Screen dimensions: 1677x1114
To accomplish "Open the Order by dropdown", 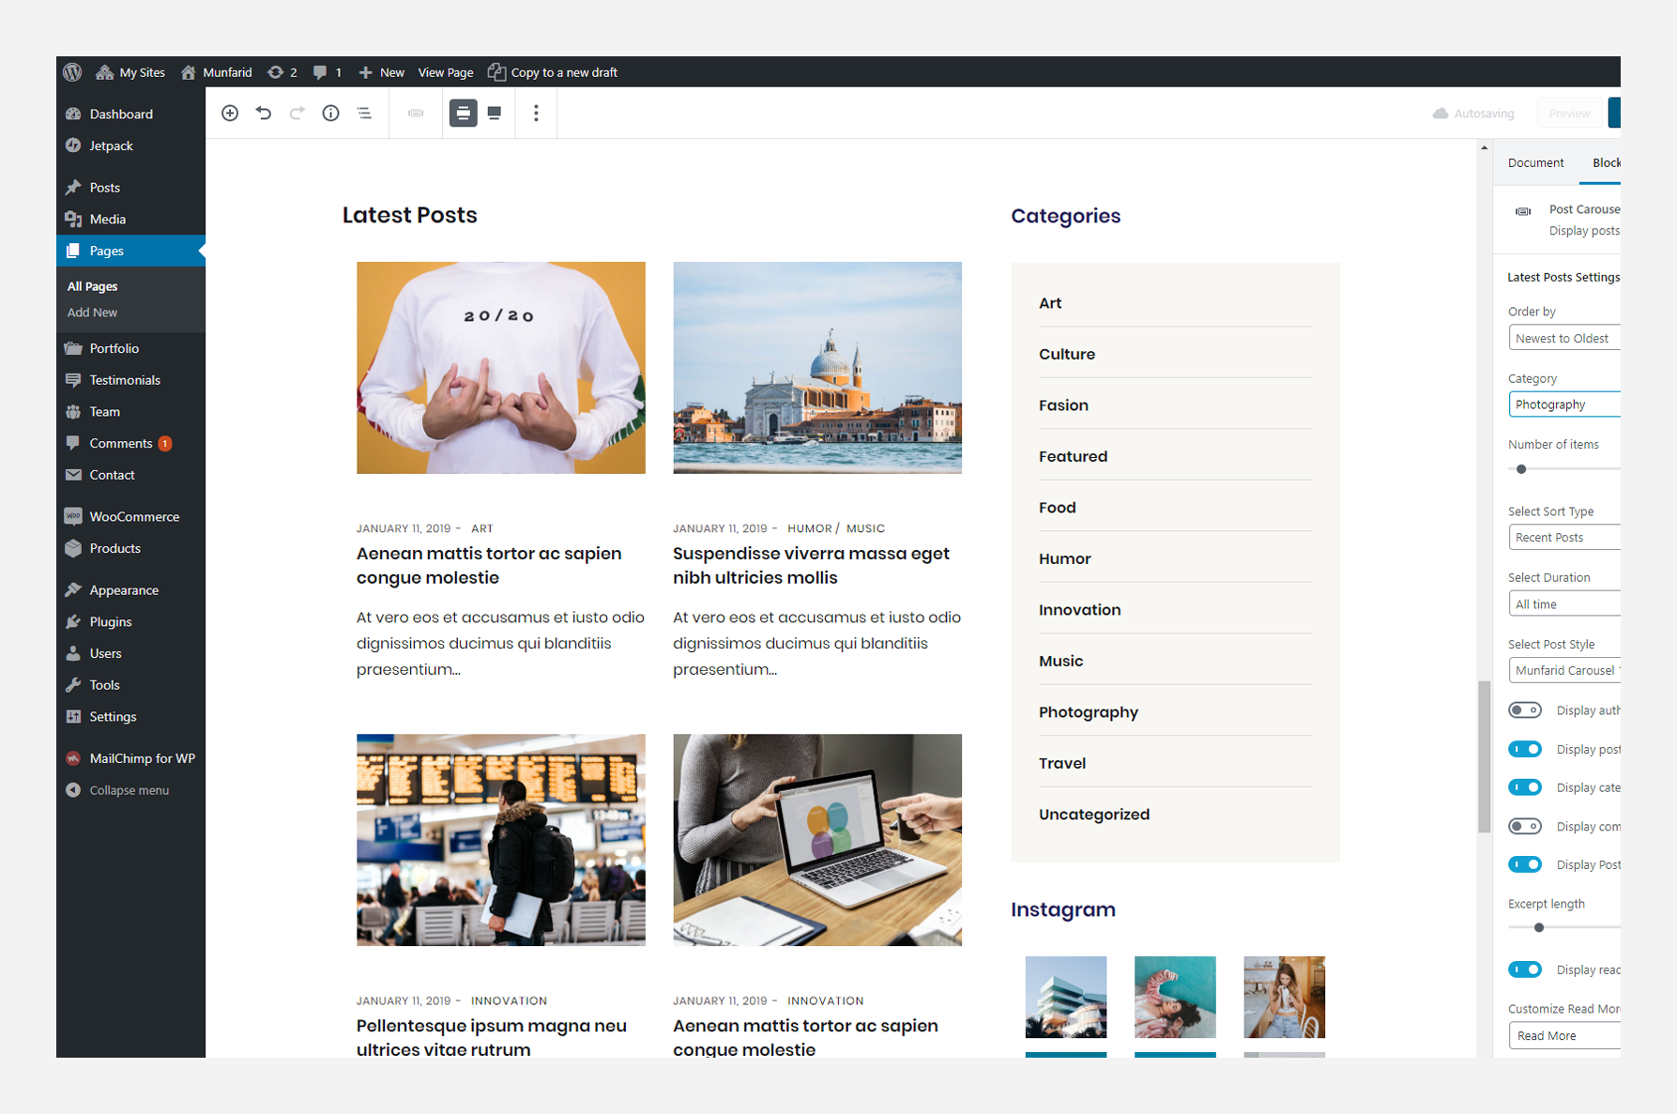I will [x=1563, y=338].
